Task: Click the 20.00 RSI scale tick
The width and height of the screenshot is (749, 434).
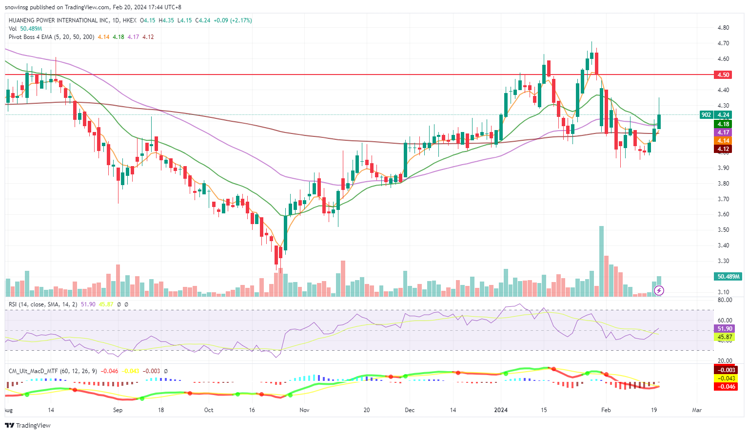Action: point(725,361)
